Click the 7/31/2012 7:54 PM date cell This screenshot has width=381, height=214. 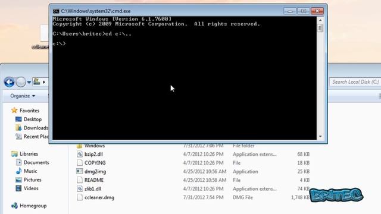tap(203, 197)
